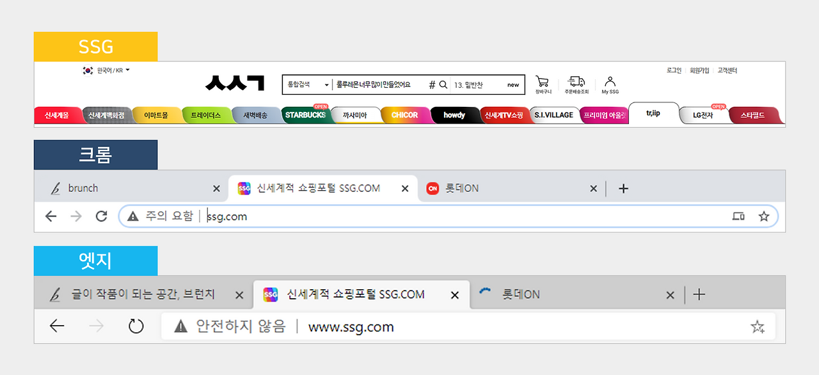This screenshot has width=819, height=375.
Task: Click Chrome address bar showing ssg.com
Action: [x=448, y=216]
